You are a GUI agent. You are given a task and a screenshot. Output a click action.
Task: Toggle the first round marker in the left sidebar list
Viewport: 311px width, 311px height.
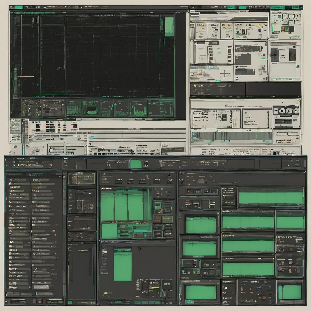[x=11, y=179]
